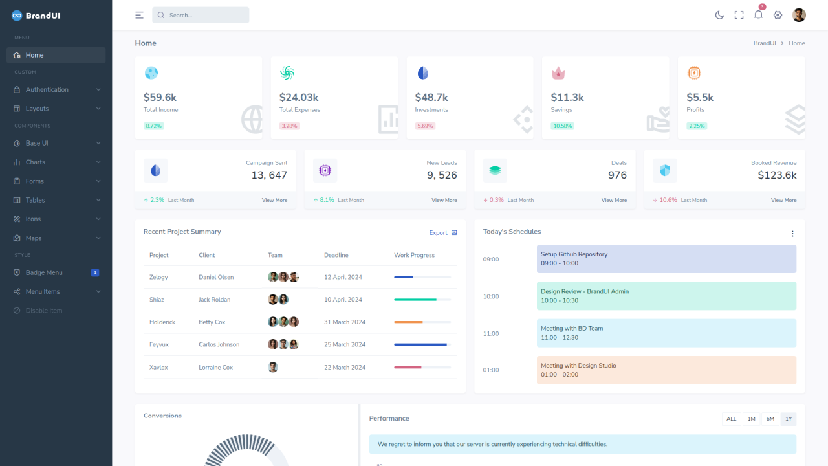
Task: Select the ALL performance range
Action: click(732, 419)
